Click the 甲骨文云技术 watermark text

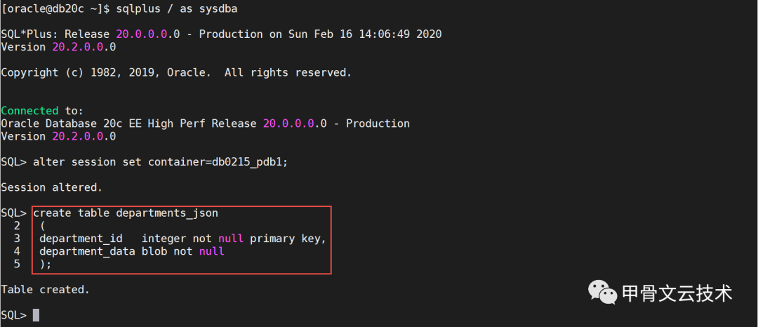tap(677, 293)
